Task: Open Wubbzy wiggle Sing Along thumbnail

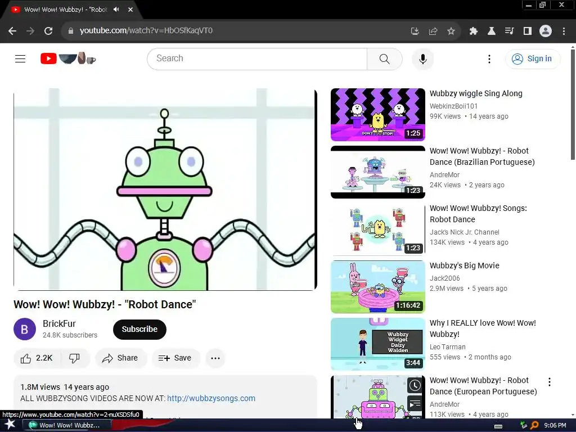Action: click(x=377, y=115)
